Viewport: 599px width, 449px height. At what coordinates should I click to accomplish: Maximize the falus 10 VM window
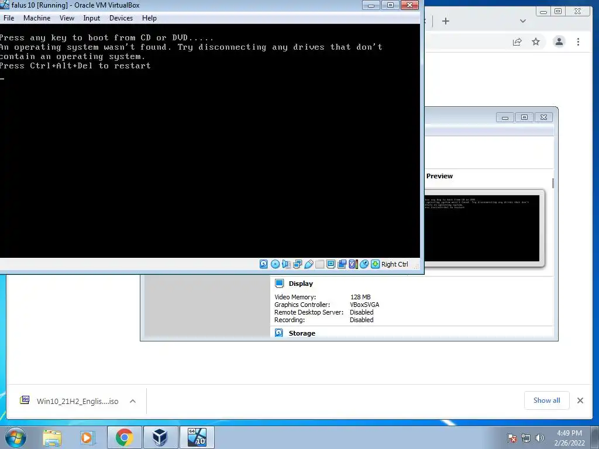(390, 5)
